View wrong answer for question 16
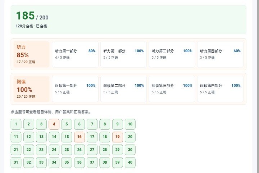The width and height of the screenshot is (259, 173). click(79, 137)
